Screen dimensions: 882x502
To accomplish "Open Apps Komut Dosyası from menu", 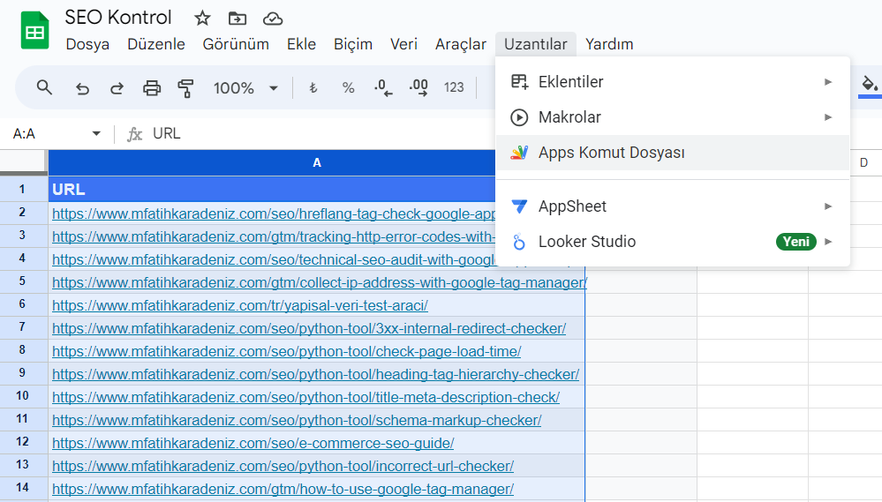I will [611, 153].
